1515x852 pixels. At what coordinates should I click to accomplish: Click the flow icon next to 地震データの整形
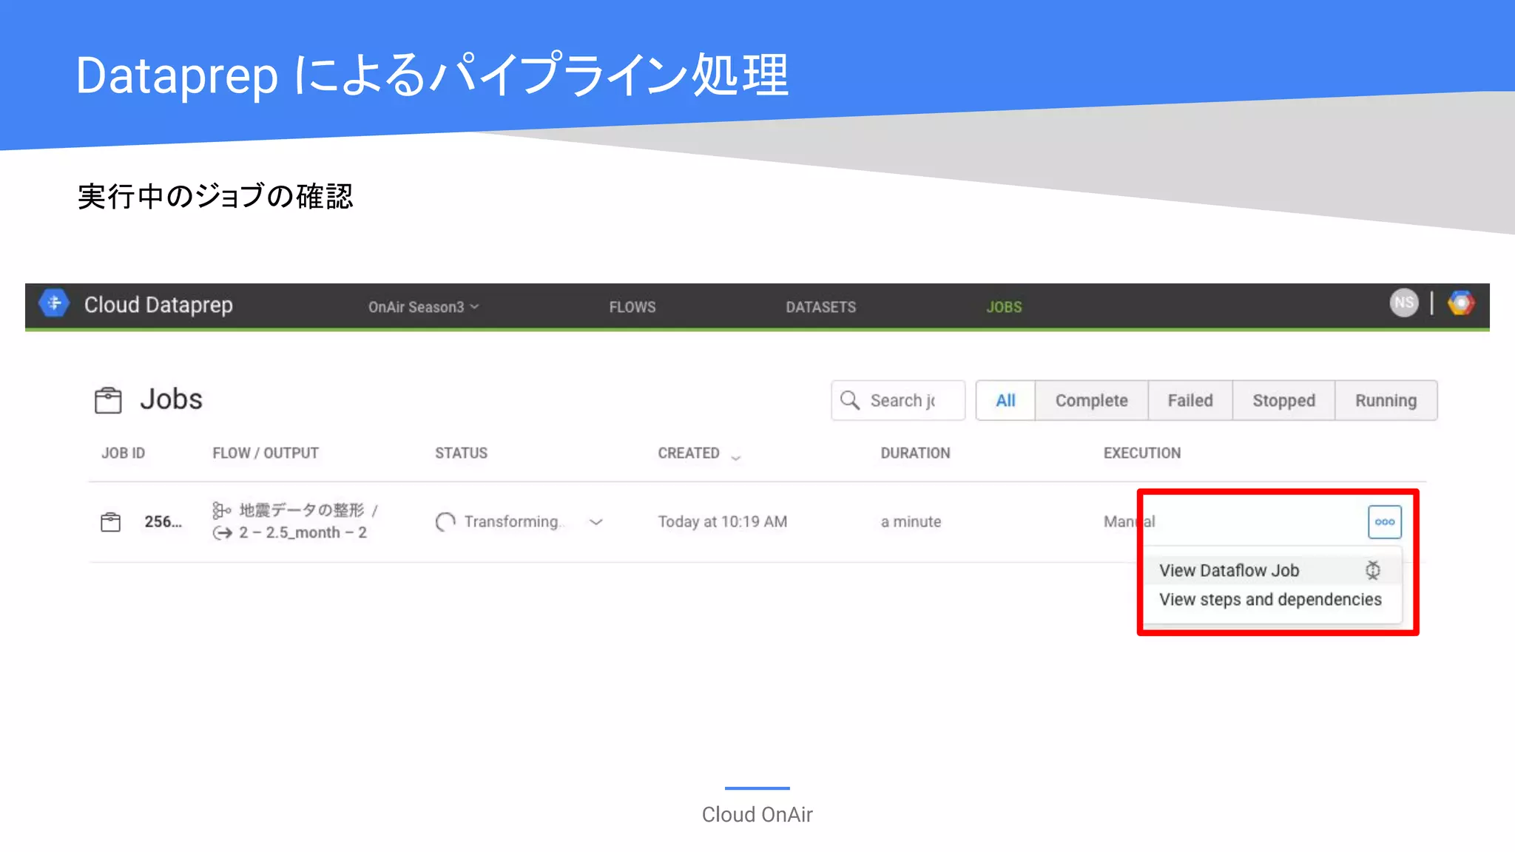point(221,510)
